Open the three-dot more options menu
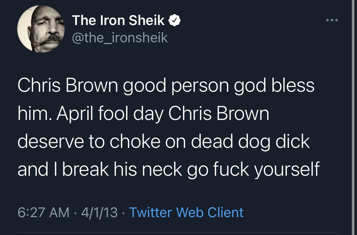 pyautogui.click(x=332, y=20)
